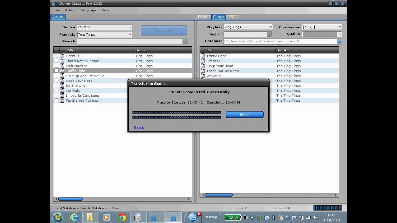Open the Device dropdown showing TOUCH
The width and height of the screenshot is (397, 223).
[x=104, y=27]
